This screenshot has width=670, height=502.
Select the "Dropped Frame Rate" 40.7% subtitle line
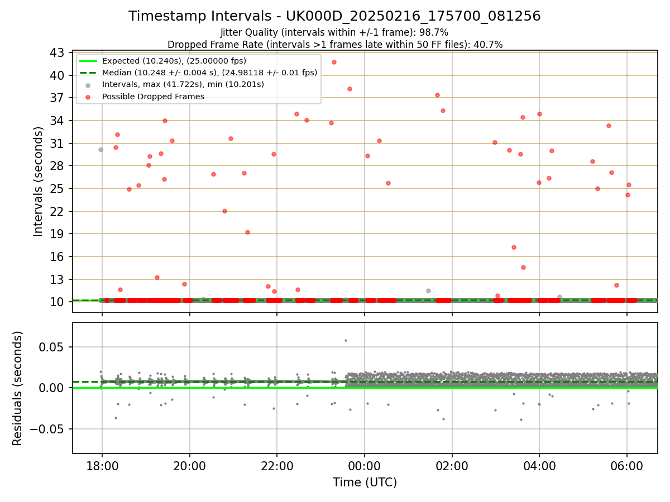point(335,45)
